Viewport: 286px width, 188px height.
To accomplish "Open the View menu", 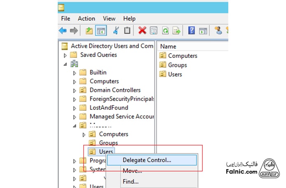I will pyautogui.click(x=109, y=18).
